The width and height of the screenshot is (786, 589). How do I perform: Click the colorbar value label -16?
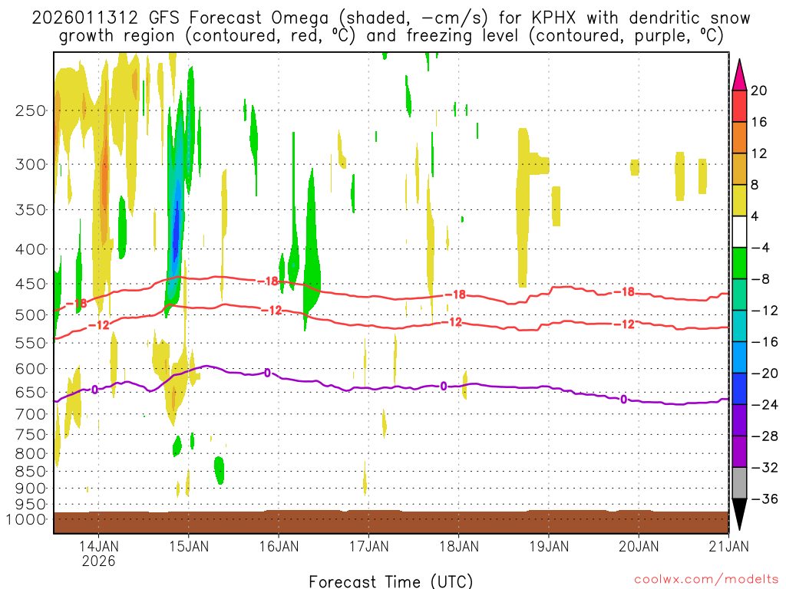tap(765, 342)
